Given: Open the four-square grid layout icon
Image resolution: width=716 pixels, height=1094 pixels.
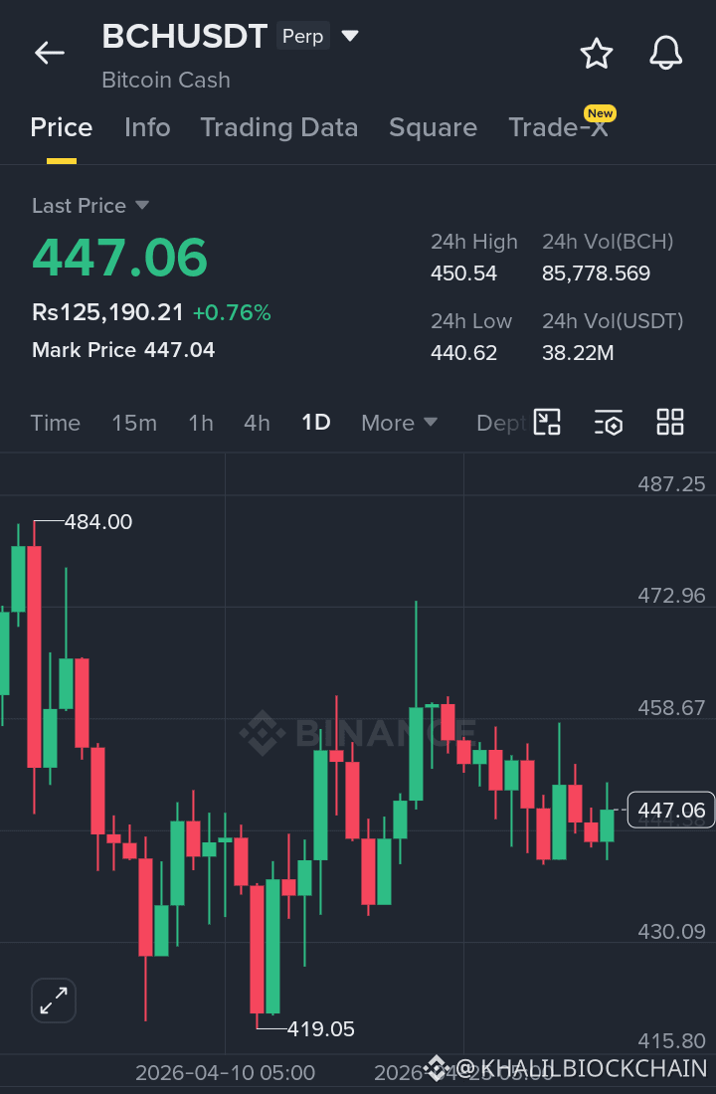Looking at the screenshot, I should click(x=670, y=422).
